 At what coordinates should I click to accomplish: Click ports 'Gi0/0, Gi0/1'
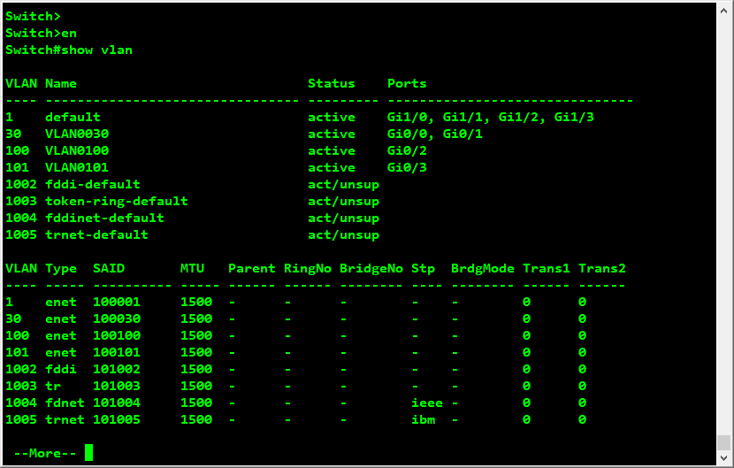(435, 134)
